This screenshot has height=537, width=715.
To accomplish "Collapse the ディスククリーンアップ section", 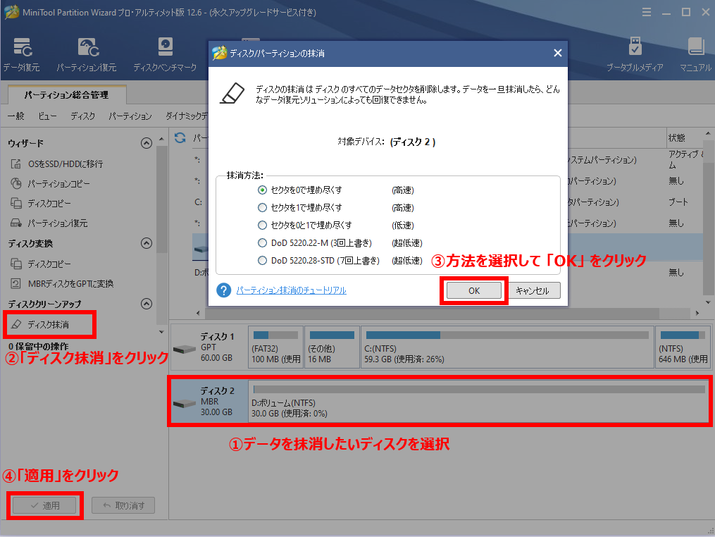I will (x=147, y=304).
